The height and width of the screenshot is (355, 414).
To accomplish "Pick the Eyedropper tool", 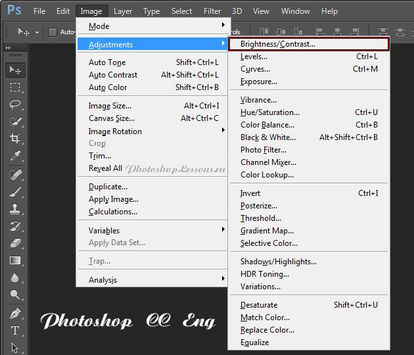I will 15,156.
